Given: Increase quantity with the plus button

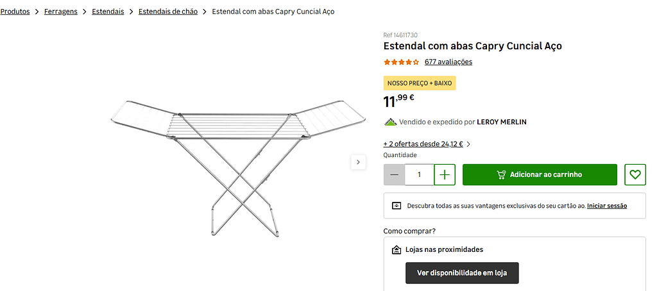Looking at the screenshot, I should click(445, 174).
